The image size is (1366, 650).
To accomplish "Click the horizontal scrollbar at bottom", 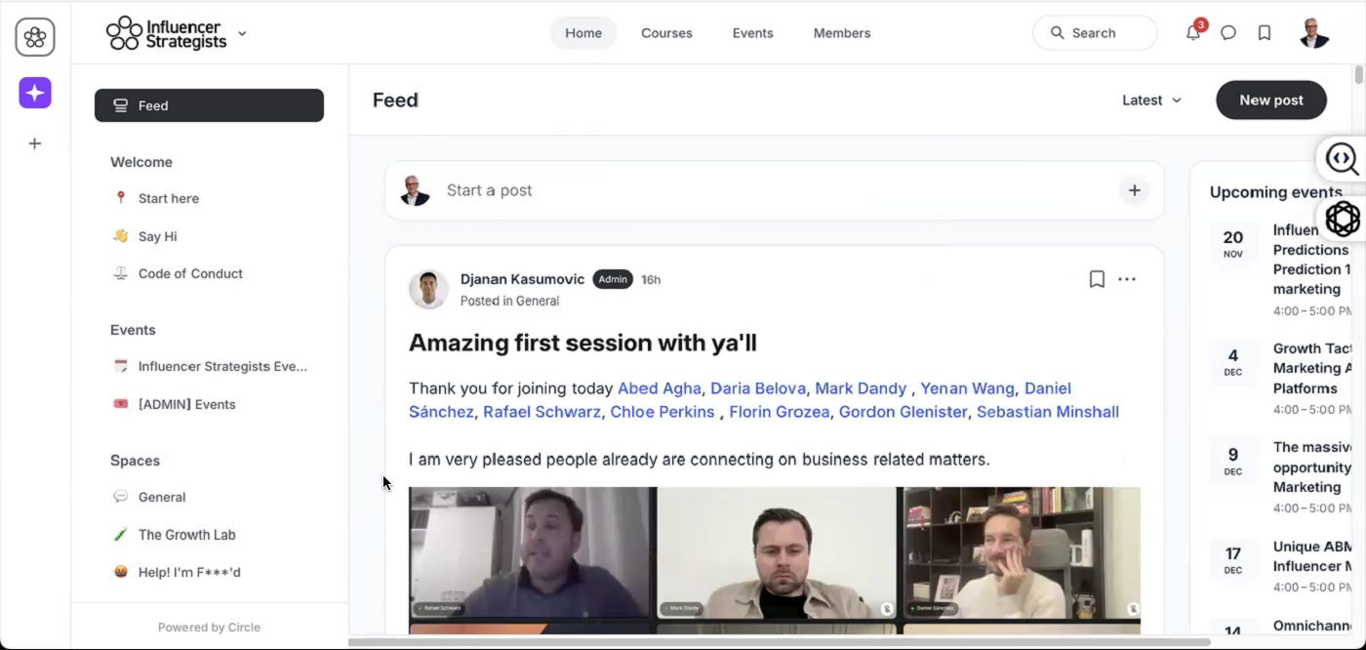I will 779,642.
